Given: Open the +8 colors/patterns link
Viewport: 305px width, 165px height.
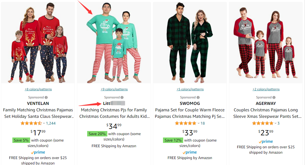Looking at the screenshot, I should pyautogui.click(x=38, y=89).
